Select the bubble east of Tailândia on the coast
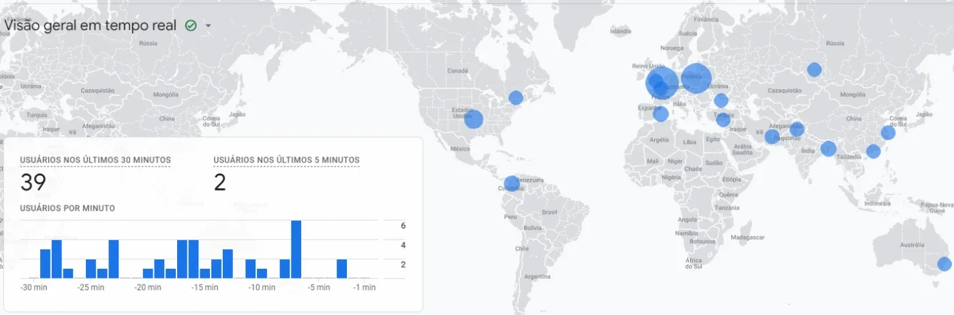The width and height of the screenshot is (954, 315). coord(873,151)
